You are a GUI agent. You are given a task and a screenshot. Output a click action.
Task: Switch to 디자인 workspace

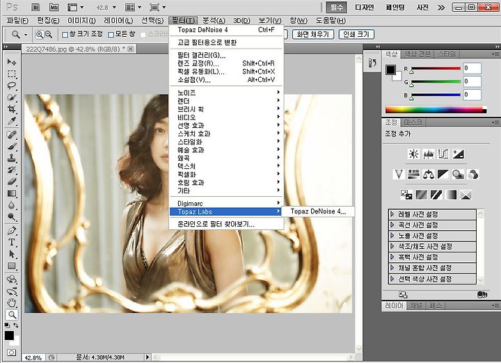coord(365,7)
